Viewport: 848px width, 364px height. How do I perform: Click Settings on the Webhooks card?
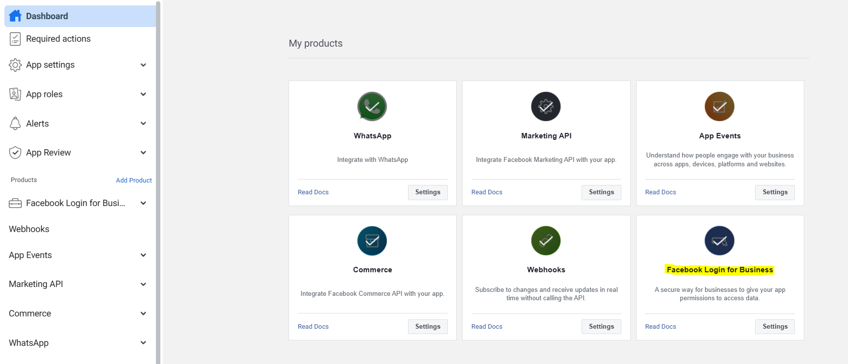pyautogui.click(x=601, y=327)
